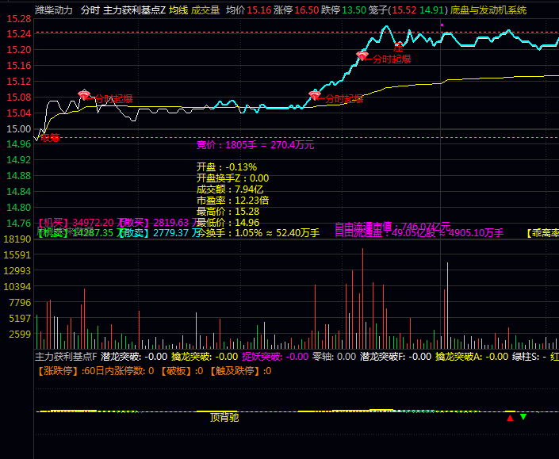Select the 分时 timeframe label
The width and height of the screenshot is (559, 459).
tap(90, 10)
